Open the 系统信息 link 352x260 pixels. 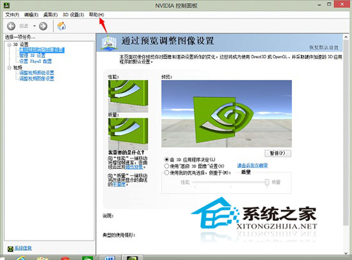pyautogui.click(x=23, y=248)
